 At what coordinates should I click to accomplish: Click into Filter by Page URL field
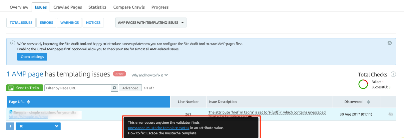pos(77,88)
